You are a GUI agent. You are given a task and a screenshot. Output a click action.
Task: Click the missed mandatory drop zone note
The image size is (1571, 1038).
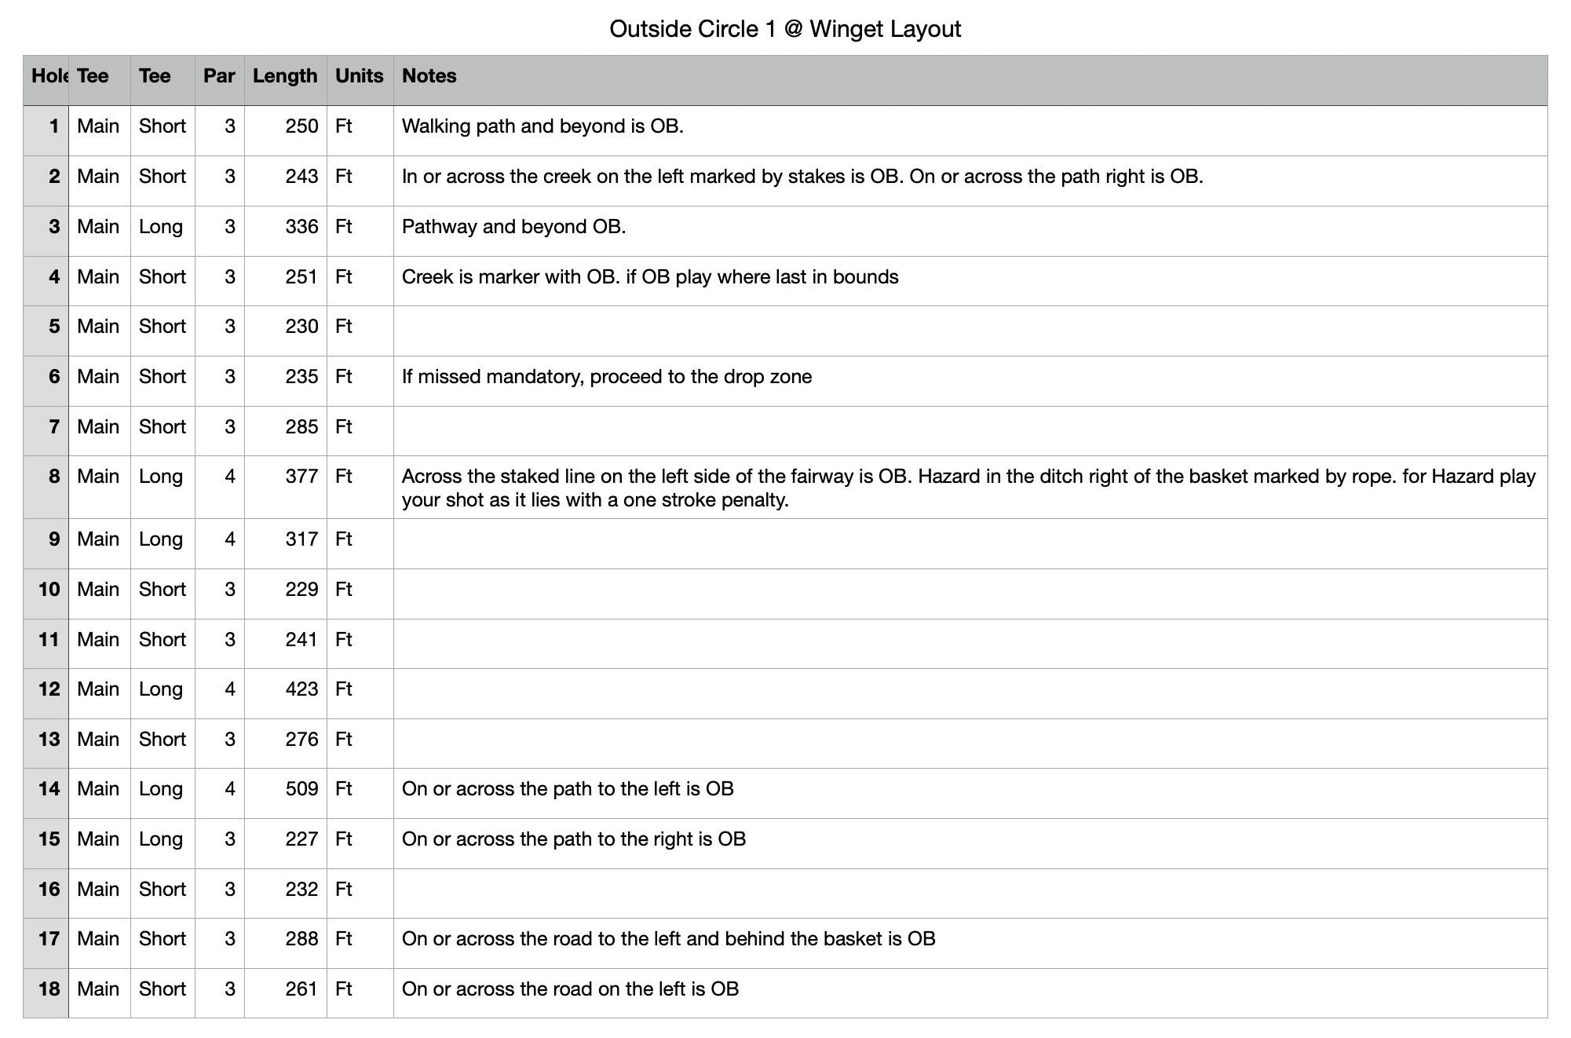point(606,377)
